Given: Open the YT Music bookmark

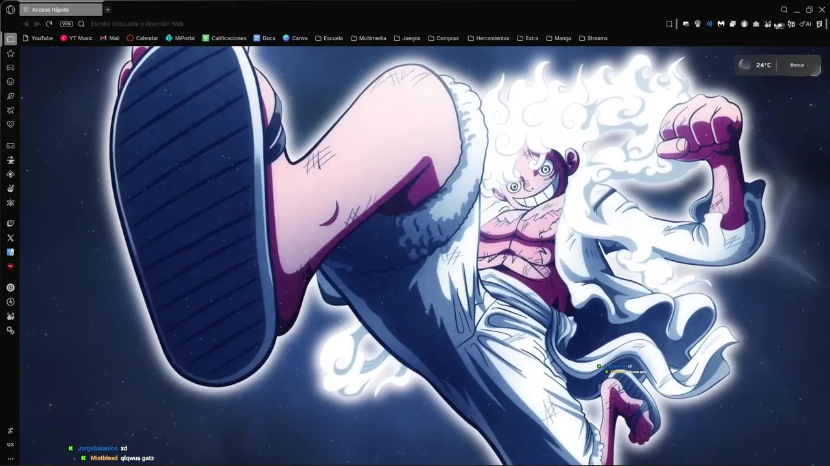Looking at the screenshot, I should click(77, 38).
